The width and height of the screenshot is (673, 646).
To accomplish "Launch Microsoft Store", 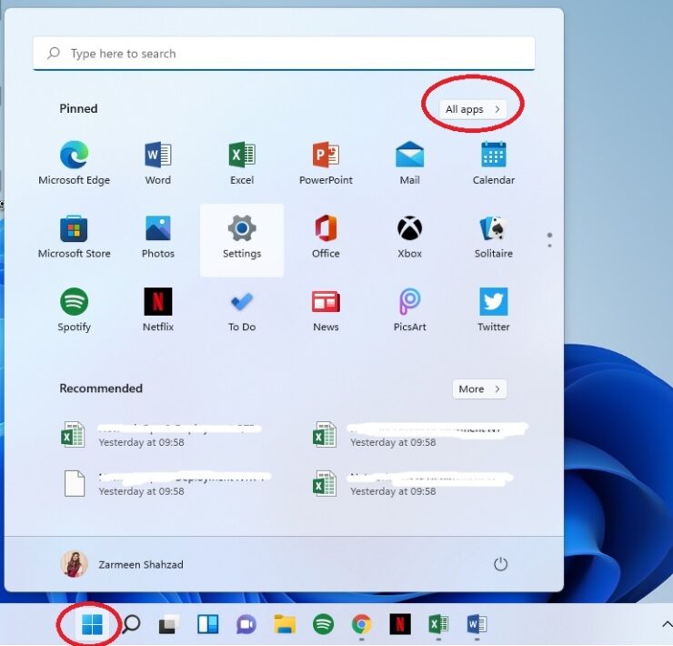I will [75, 237].
